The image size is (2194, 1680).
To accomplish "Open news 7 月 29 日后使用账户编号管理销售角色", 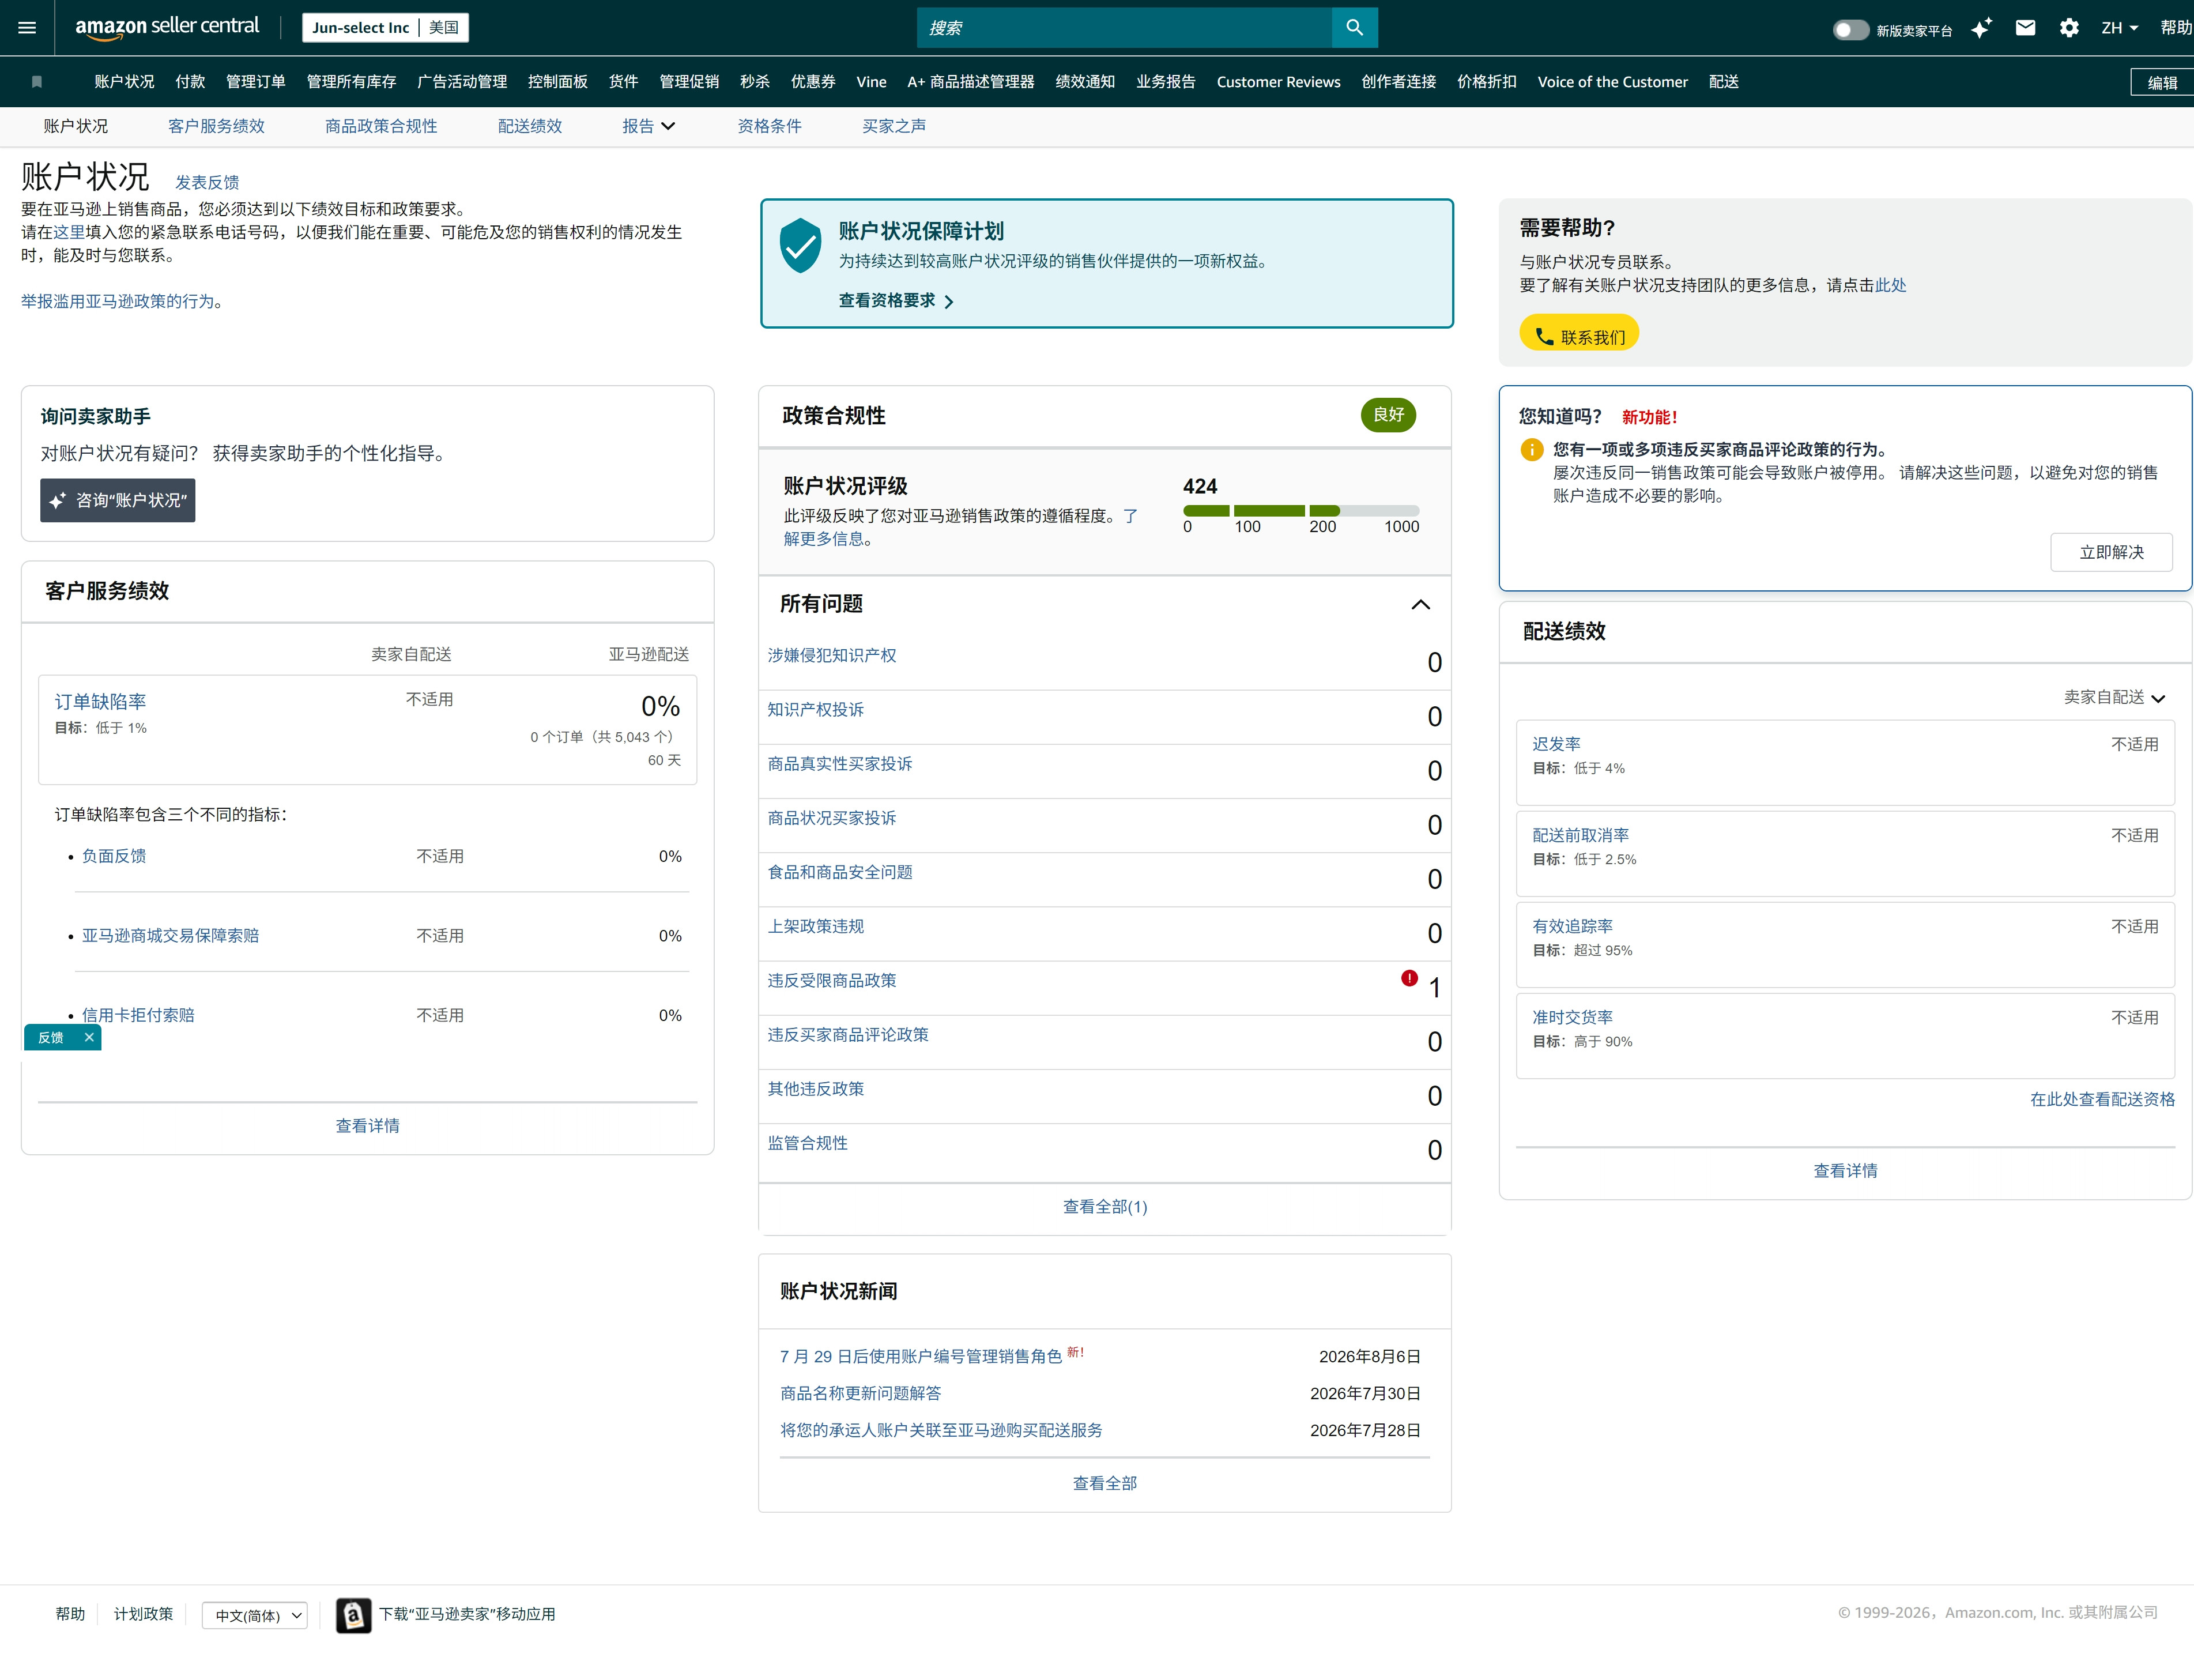I will click(x=921, y=1356).
